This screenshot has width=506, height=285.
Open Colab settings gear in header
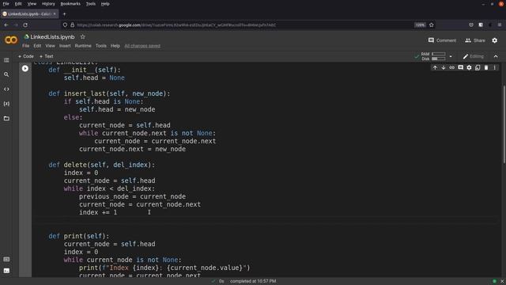tap(495, 40)
